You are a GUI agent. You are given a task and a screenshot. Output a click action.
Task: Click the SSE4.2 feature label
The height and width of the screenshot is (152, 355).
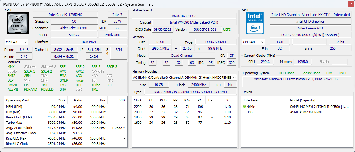(x=46, y=71)
